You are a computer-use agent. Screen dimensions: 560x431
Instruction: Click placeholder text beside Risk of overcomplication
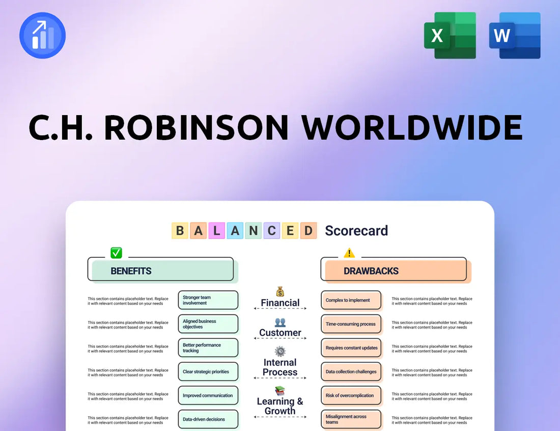coord(432,396)
